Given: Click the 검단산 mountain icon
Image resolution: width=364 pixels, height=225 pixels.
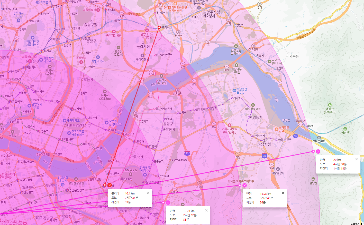Looking at the screenshot, I should 313,179.
